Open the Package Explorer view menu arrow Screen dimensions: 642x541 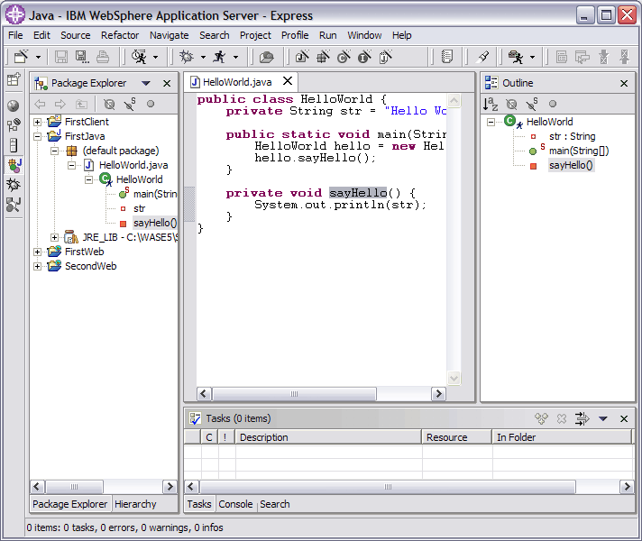point(146,84)
